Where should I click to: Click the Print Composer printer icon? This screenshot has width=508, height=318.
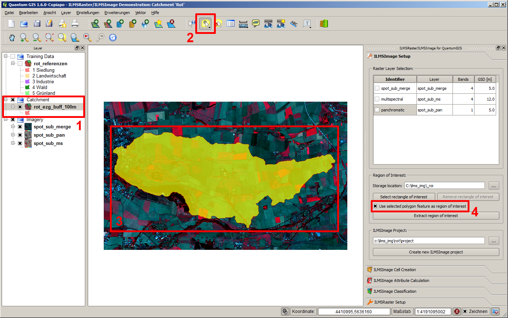pos(75,24)
